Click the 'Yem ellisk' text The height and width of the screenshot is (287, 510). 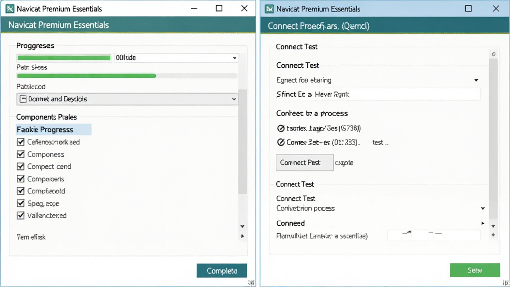coord(31,237)
